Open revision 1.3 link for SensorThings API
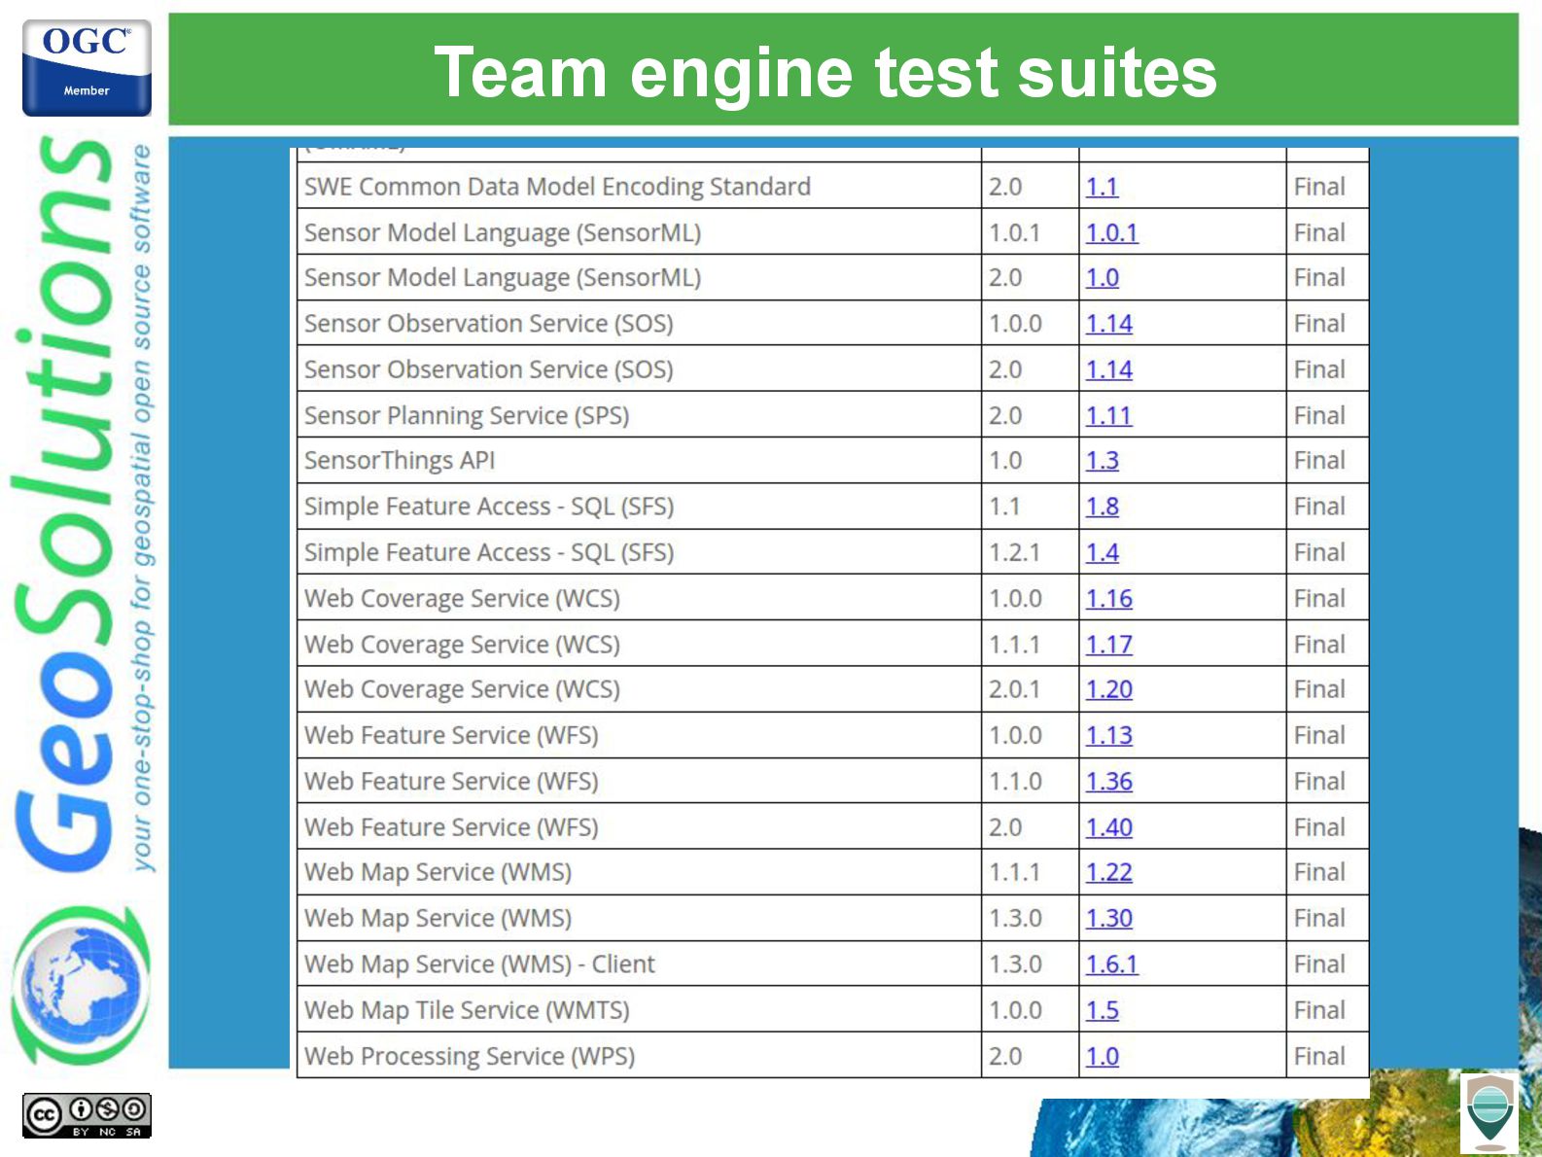The width and height of the screenshot is (1542, 1157). (1102, 461)
